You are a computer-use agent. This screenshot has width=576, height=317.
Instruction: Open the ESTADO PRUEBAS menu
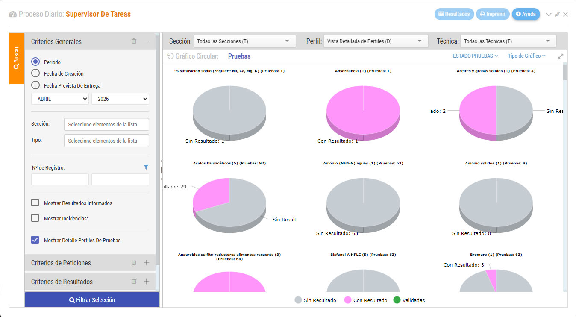coord(476,56)
